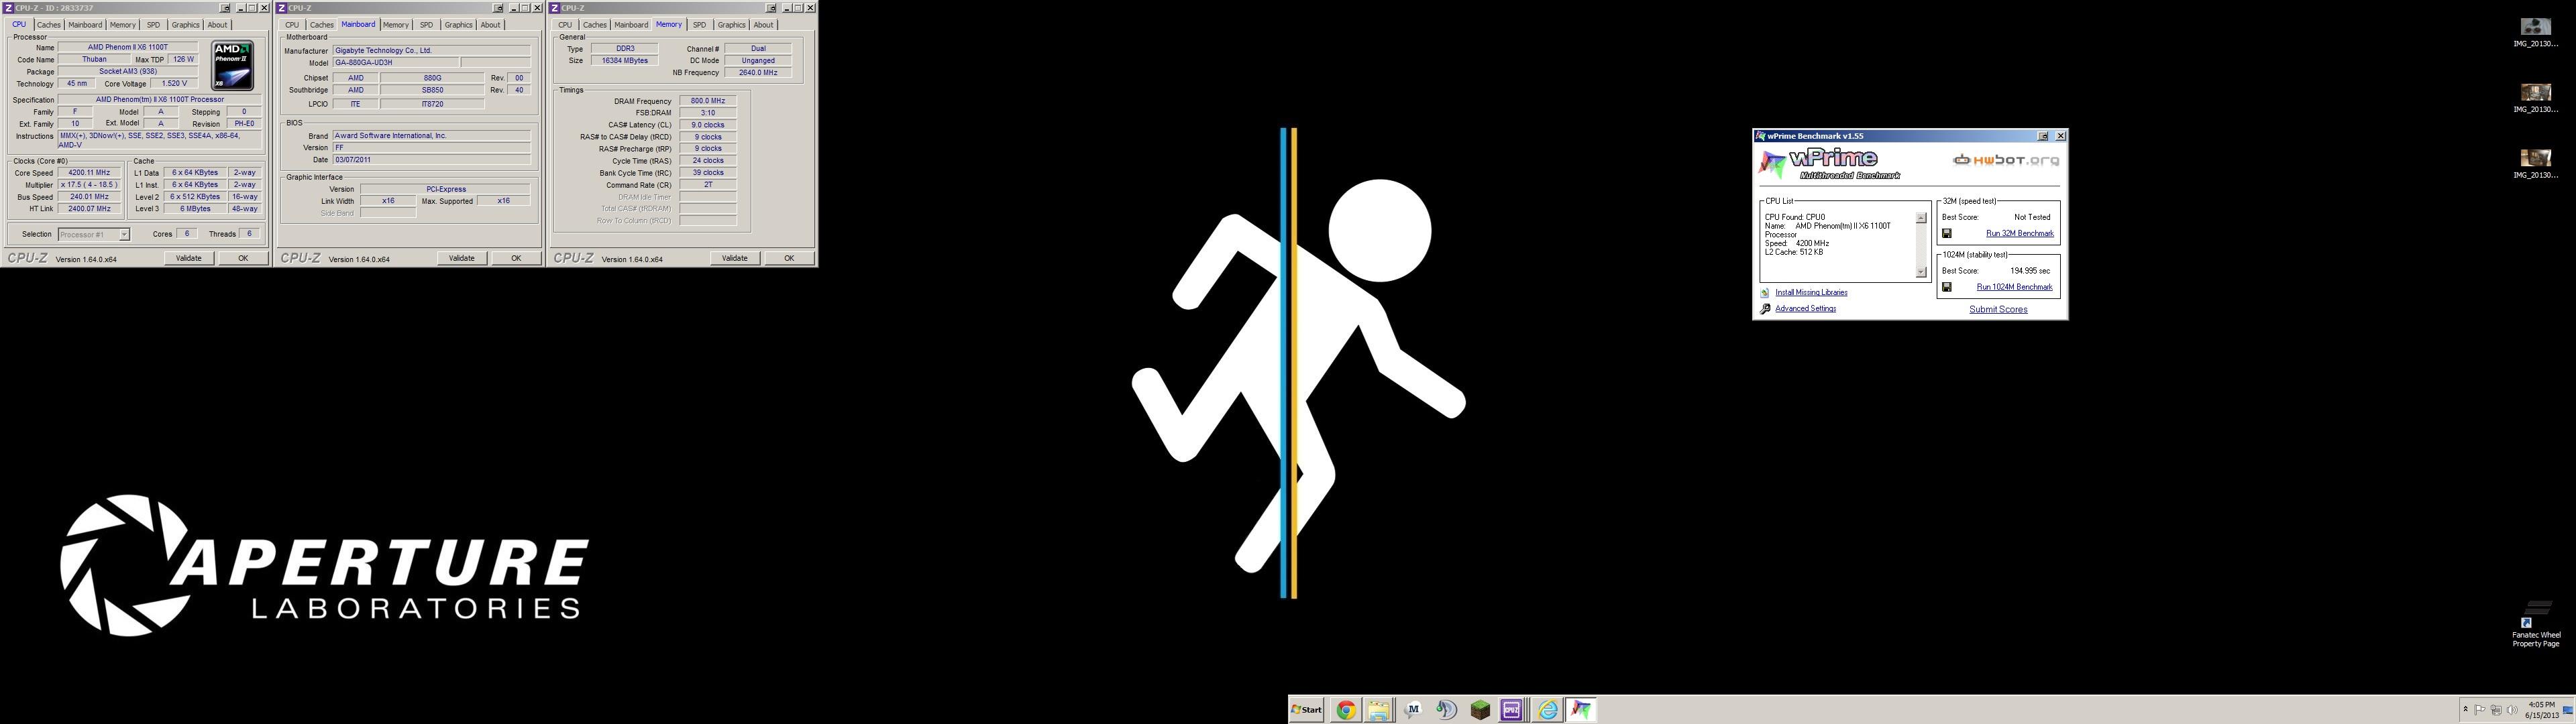Click Validate in the Memory CPU-Z window

tap(735, 259)
